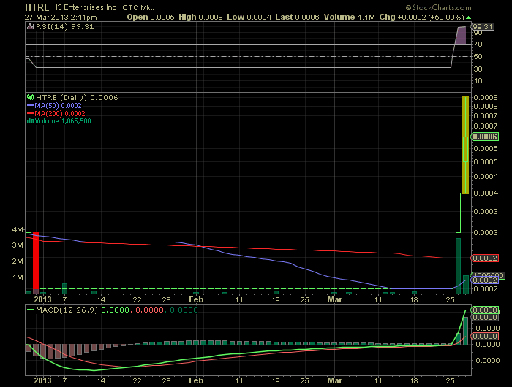Click the green up-triangle after the Chg percentage
This screenshot has height=387, width=512.
[469, 18]
